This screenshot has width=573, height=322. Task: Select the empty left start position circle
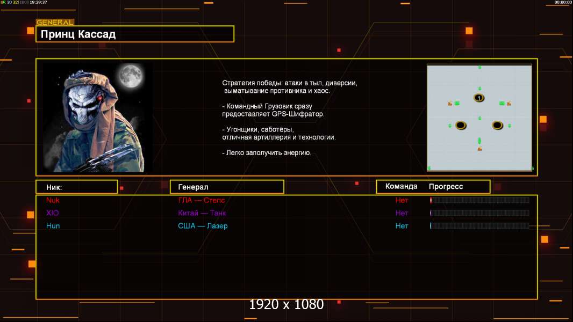click(461, 126)
